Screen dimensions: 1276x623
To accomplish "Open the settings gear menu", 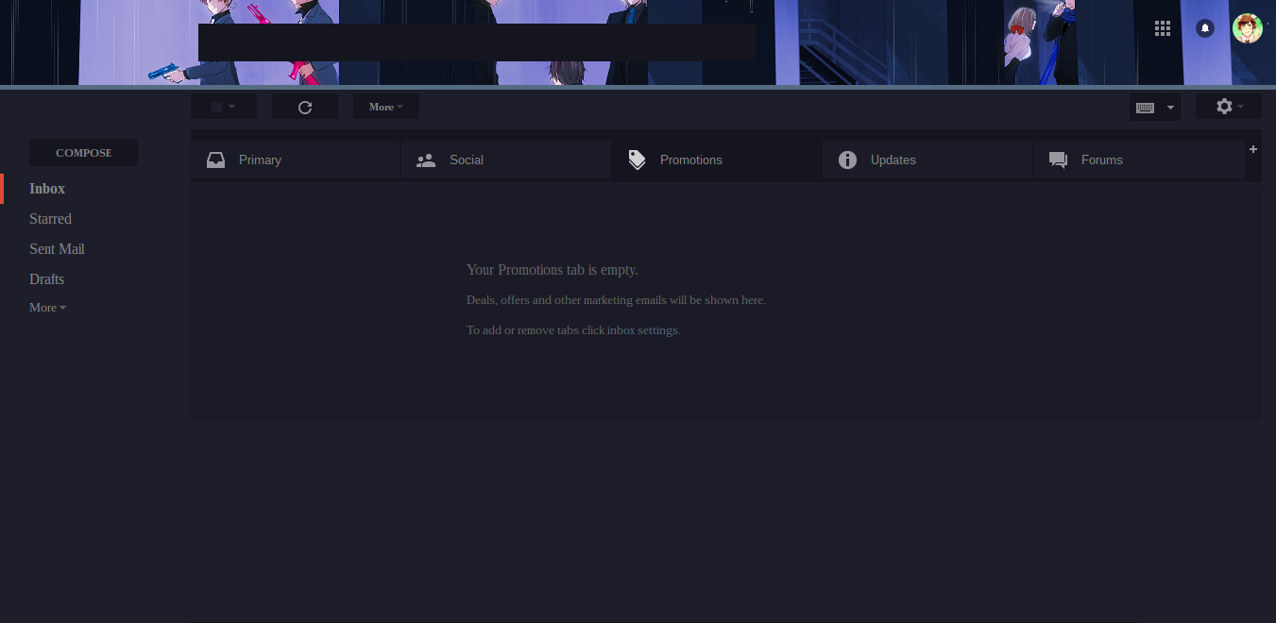I will click(x=1229, y=107).
